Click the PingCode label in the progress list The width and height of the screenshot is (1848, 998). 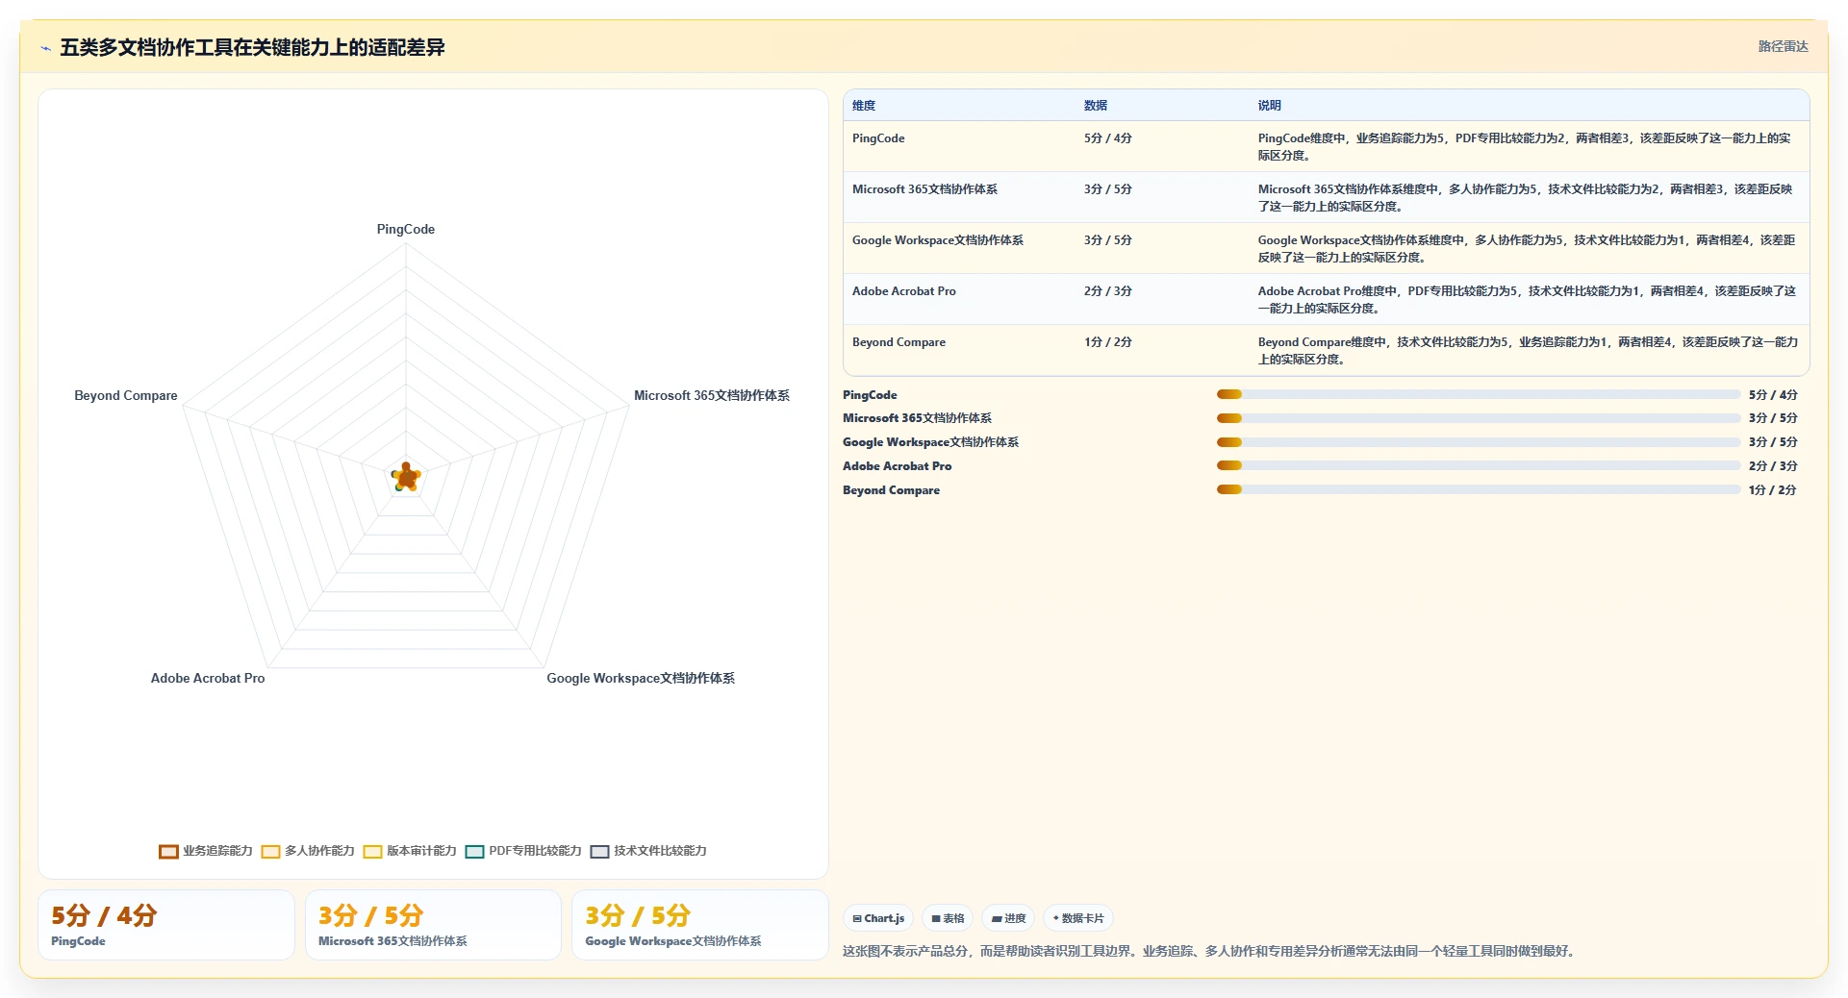click(x=870, y=395)
